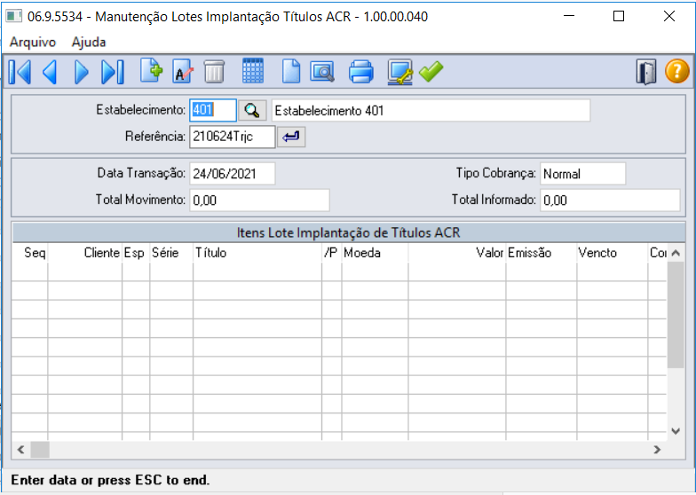Screen dimensions: 696x495
Task: Click the Vencto column header
Action: [x=613, y=253]
